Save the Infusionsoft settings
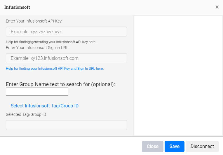The width and height of the screenshot is (223, 155). pyautogui.click(x=175, y=147)
